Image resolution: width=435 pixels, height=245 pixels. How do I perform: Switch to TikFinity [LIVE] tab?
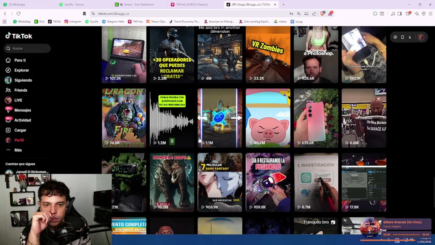coord(195,4)
